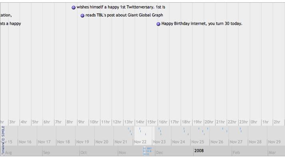Jump to Feb on the month band
The image size is (285, 159).
tap(236, 153)
